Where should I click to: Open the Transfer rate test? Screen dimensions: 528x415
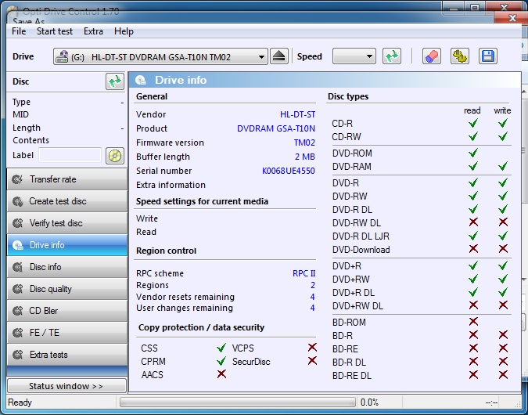click(x=67, y=179)
